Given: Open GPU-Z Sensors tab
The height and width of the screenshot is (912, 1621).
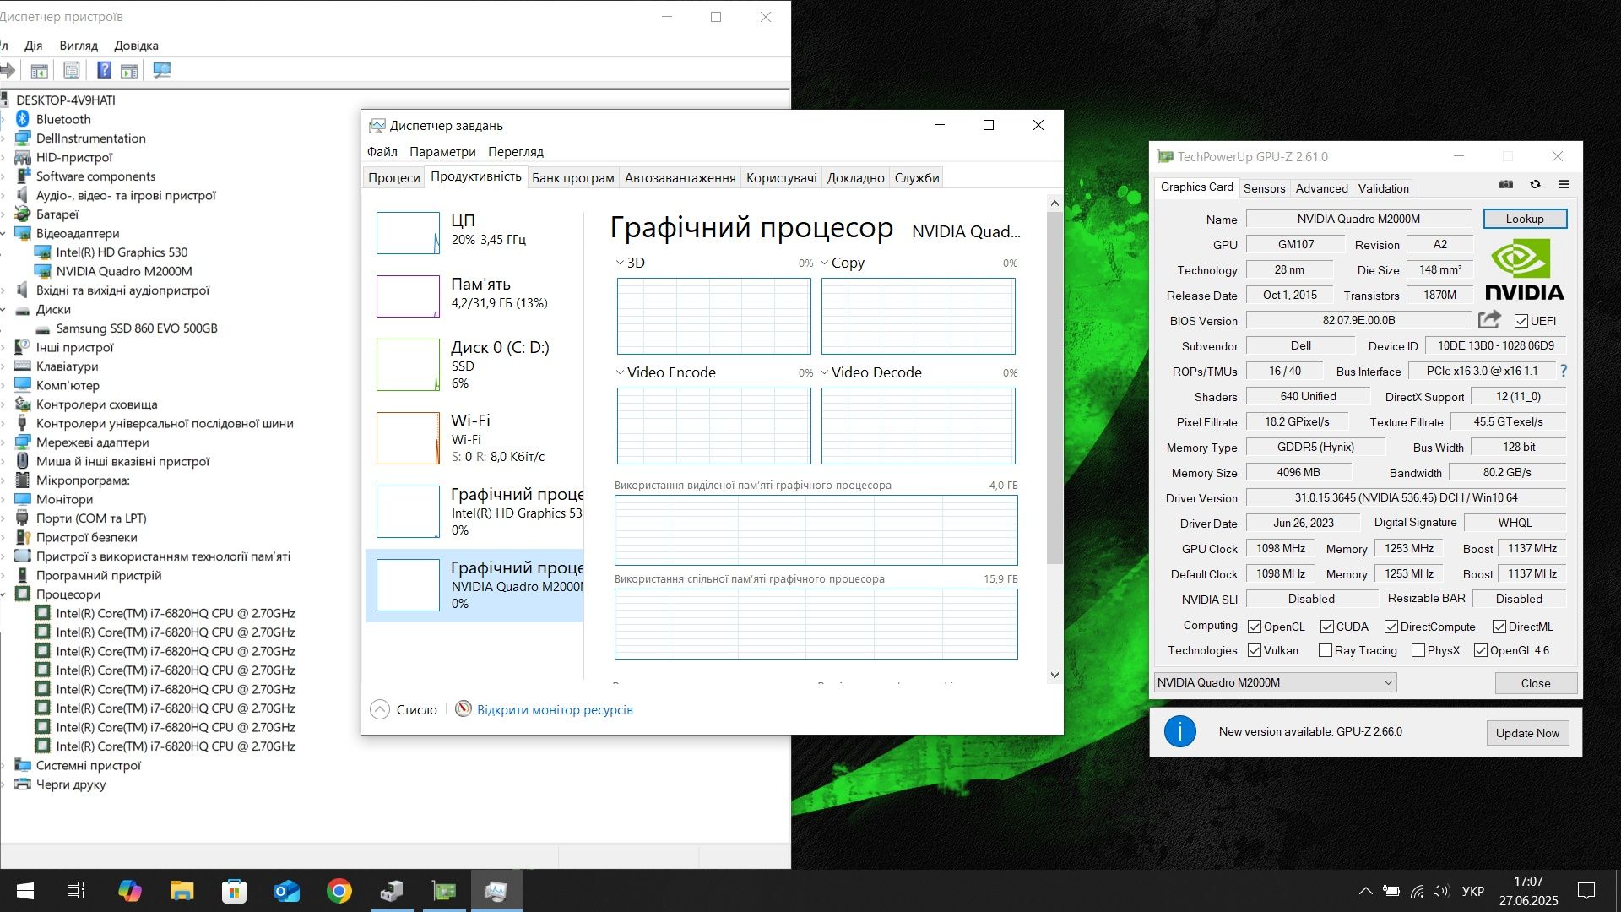Looking at the screenshot, I should coord(1264,188).
